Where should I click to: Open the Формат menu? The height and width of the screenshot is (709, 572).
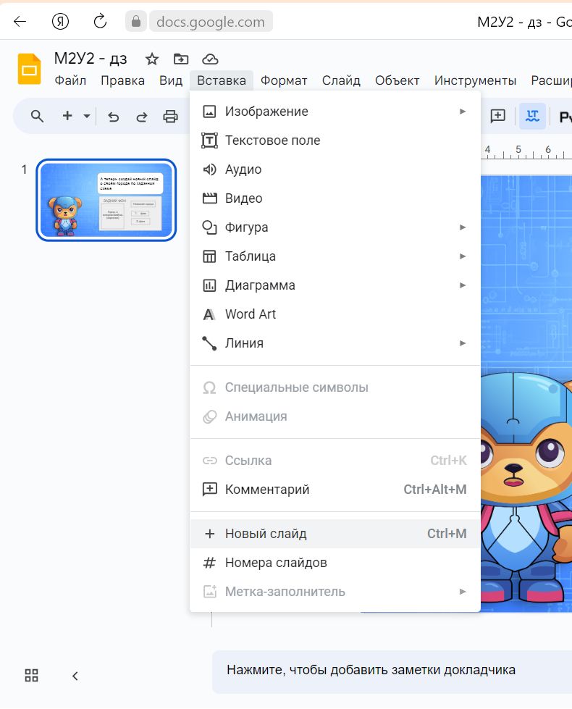click(x=284, y=80)
